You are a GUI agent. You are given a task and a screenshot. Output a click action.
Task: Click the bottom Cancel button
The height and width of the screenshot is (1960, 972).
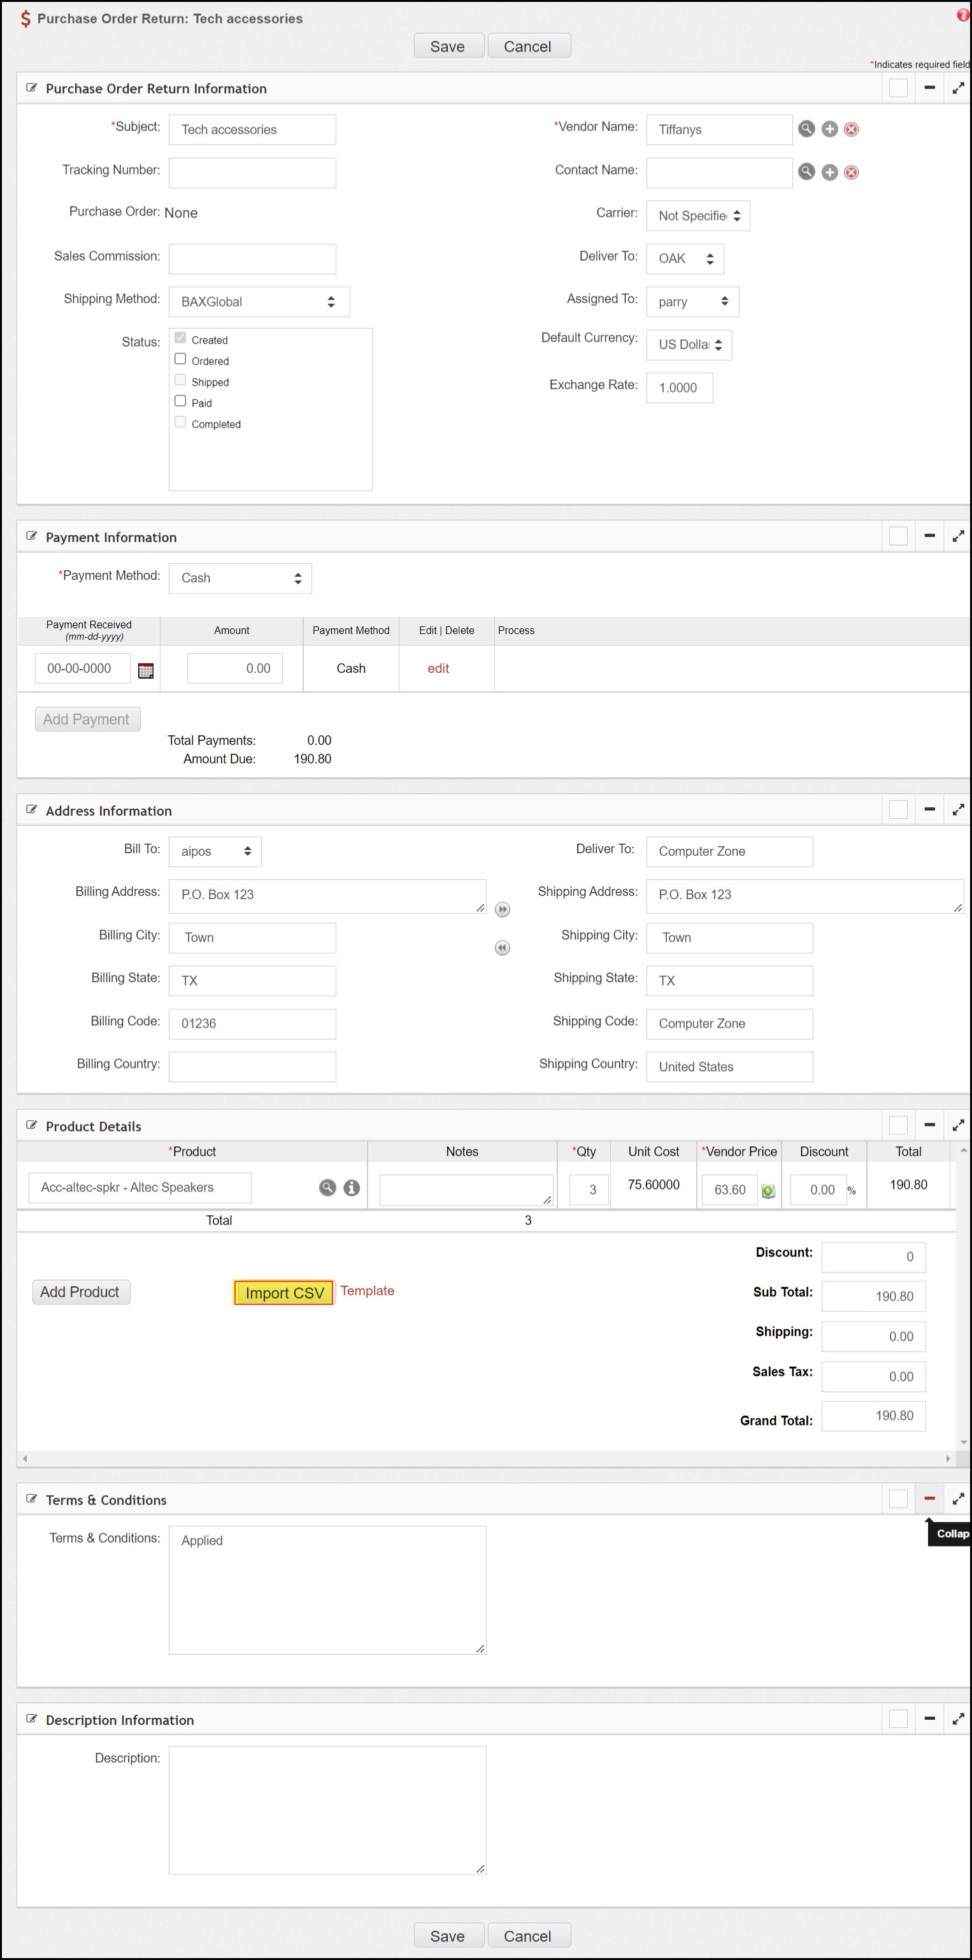pos(529,1936)
